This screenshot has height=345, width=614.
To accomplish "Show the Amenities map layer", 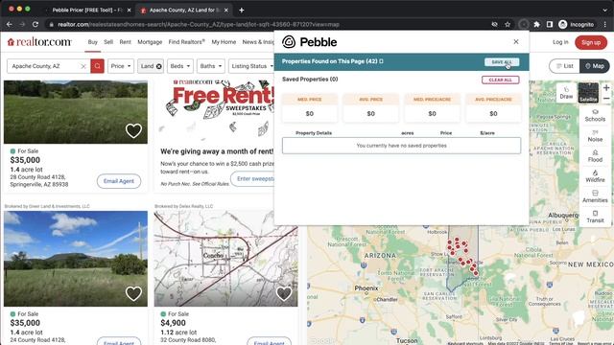I will click(x=595, y=196).
